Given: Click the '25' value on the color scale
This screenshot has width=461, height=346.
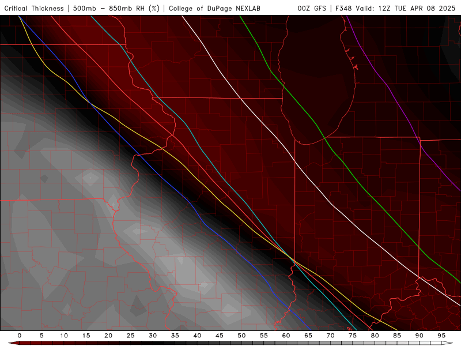Looking at the screenshot, I should tap(131, 336).
